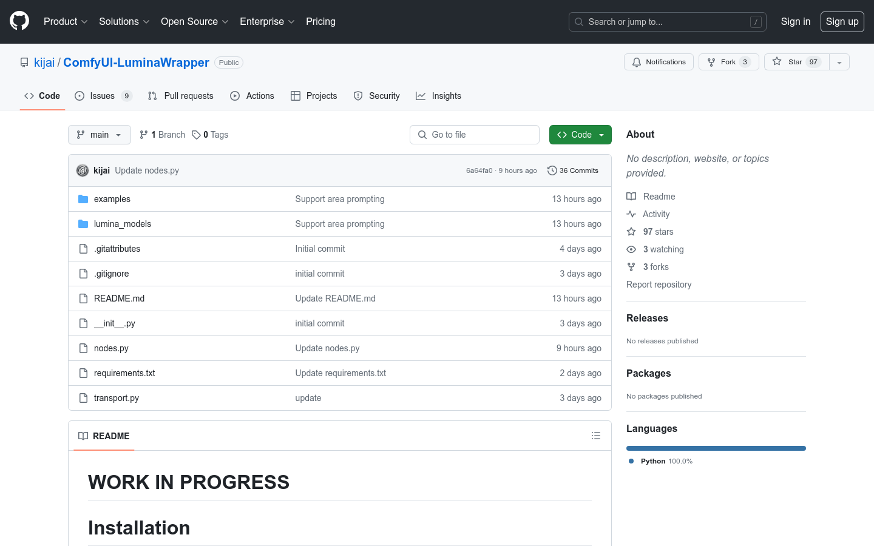
Task: Open the Actions tab
Action: pos(252,96)
